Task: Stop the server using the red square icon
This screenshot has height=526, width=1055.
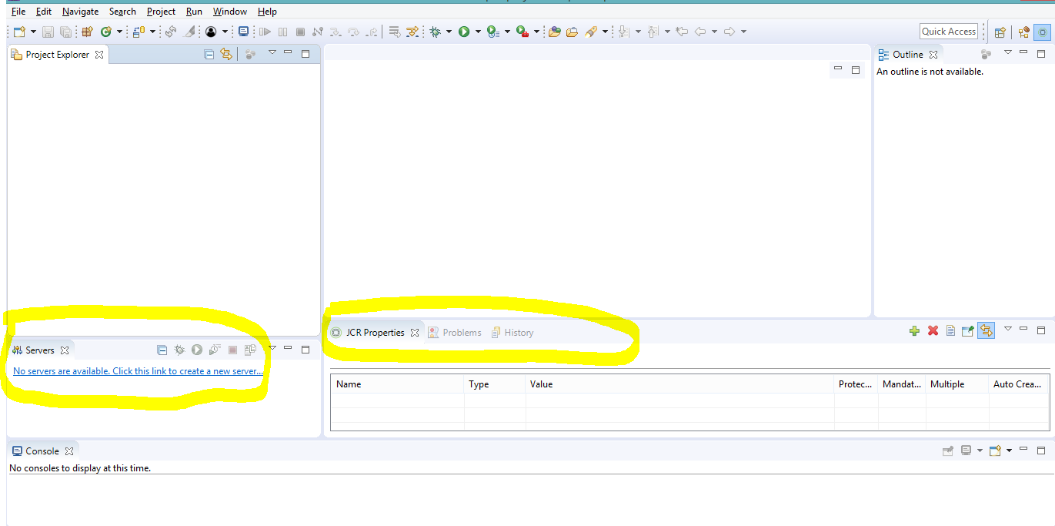Action: tap(232, 349)
